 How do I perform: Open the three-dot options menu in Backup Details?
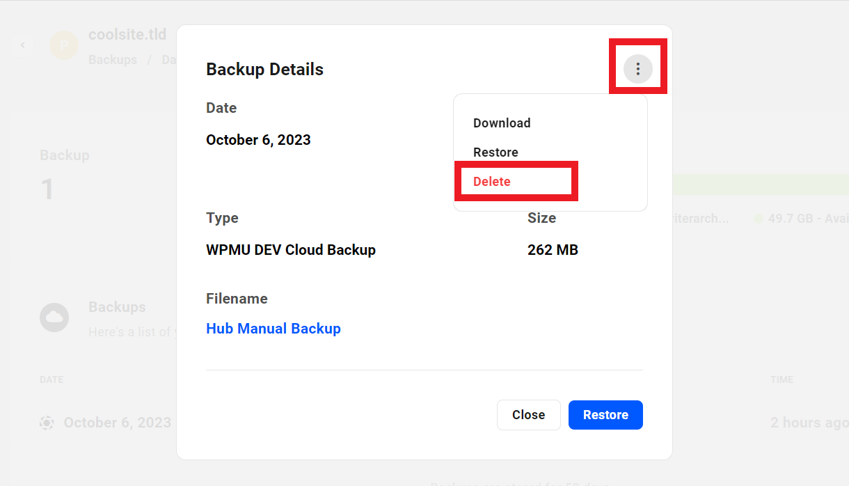point(638,69)
